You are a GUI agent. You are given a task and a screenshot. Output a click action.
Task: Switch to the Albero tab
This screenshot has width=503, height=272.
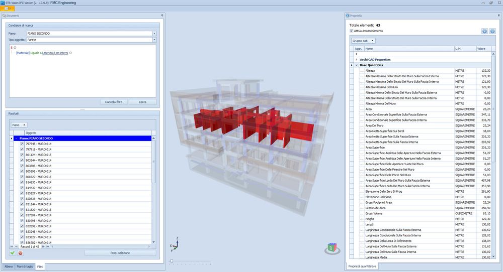pos(9,266)
